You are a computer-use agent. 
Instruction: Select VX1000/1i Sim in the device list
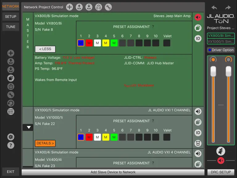tap(221, 41)
